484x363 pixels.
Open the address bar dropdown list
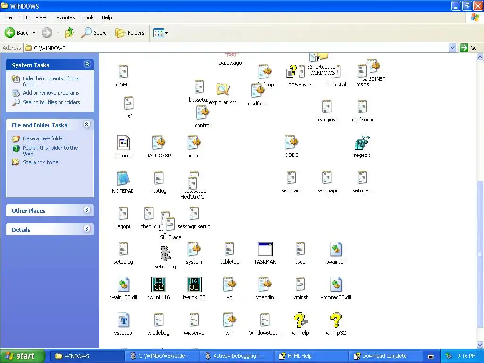pyautogui.click(x=452, y=48)
